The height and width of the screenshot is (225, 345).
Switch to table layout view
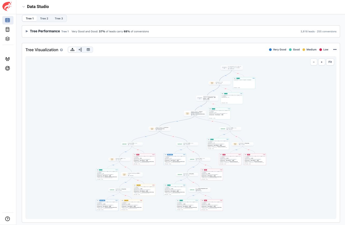(88, 50)
